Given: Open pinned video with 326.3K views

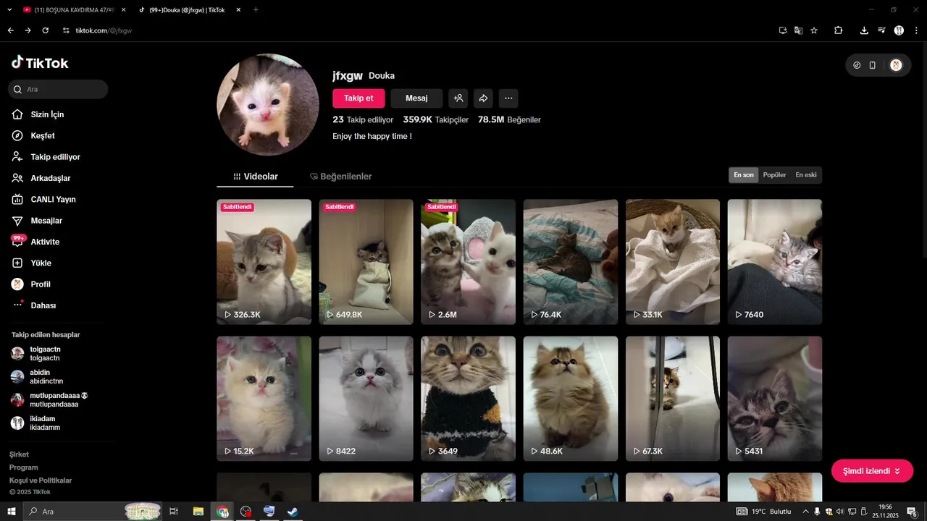Looking at the screenshot, I should (x=264, y=262).
